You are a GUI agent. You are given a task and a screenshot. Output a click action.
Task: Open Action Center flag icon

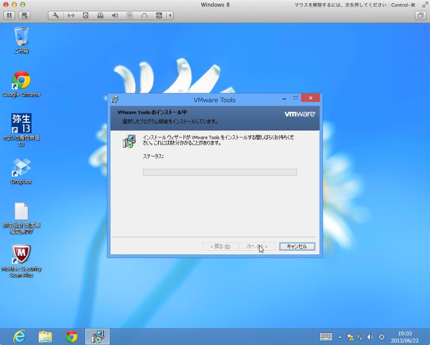tap(350, 337)
